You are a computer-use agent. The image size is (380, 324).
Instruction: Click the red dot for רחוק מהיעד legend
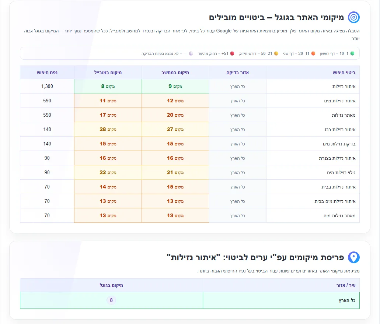(232, 53)
